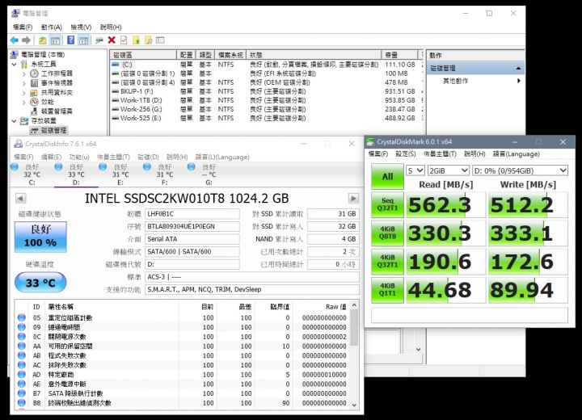Click the clock icon of 工作排程器

click(x=34, y=73)
